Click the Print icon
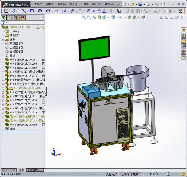Viewport: 187px width, 177px height. pyautogui.click(x=149, y=4)
